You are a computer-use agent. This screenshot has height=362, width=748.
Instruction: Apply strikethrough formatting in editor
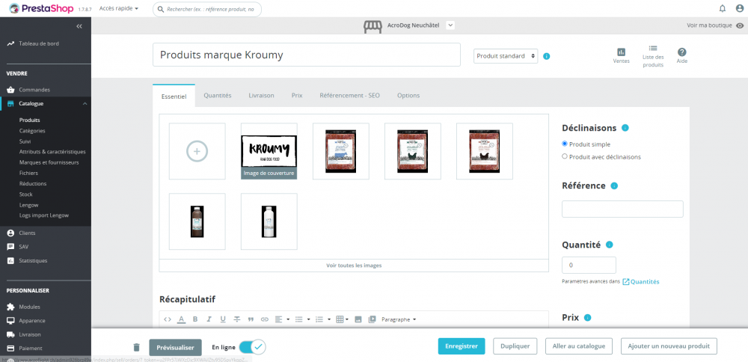tap(236, 319)
